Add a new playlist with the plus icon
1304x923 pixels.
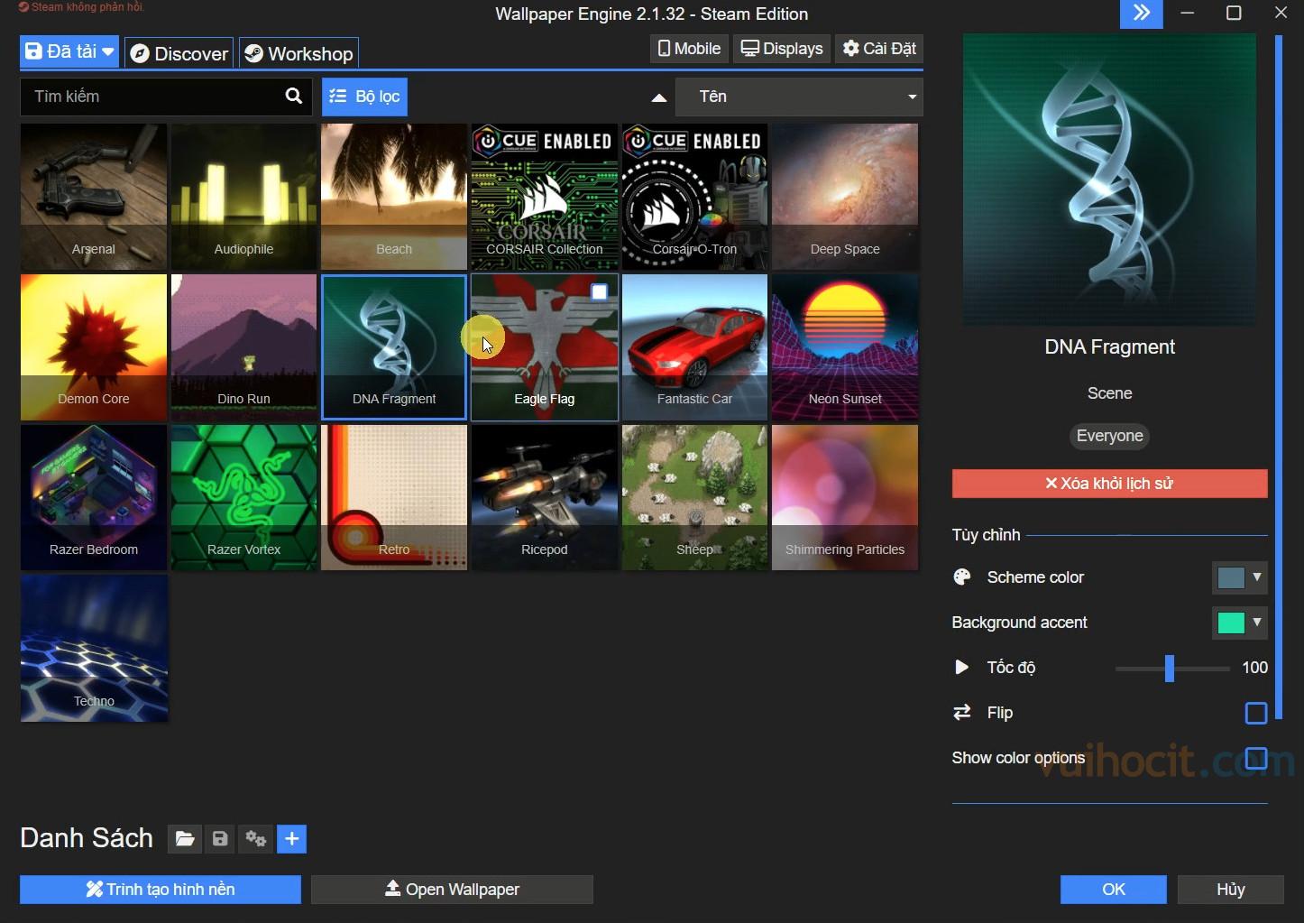(x=291, y=839)
